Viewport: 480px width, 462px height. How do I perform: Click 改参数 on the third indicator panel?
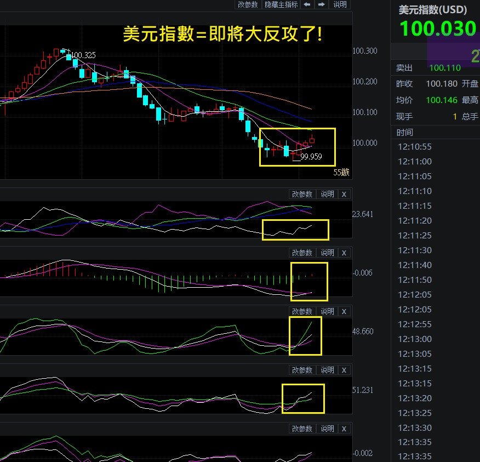(x=302, y=311)
